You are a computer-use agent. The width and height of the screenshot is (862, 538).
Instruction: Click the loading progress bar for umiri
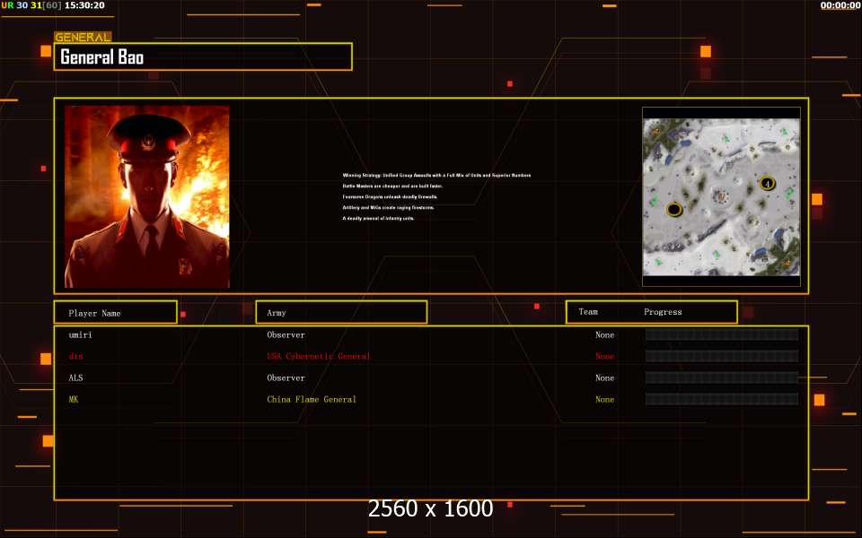[x=722, y=334]
